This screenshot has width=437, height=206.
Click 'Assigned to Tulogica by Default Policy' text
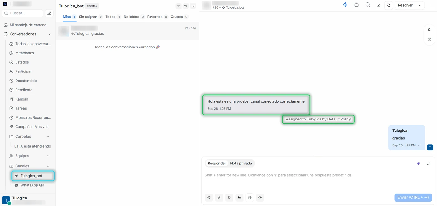click(x=318, y=119)
